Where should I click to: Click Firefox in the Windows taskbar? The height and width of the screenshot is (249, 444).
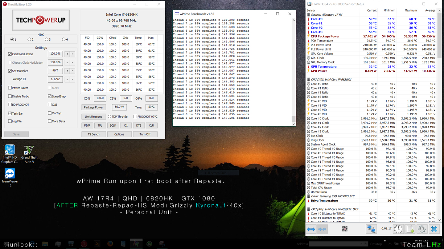point(110,244)
